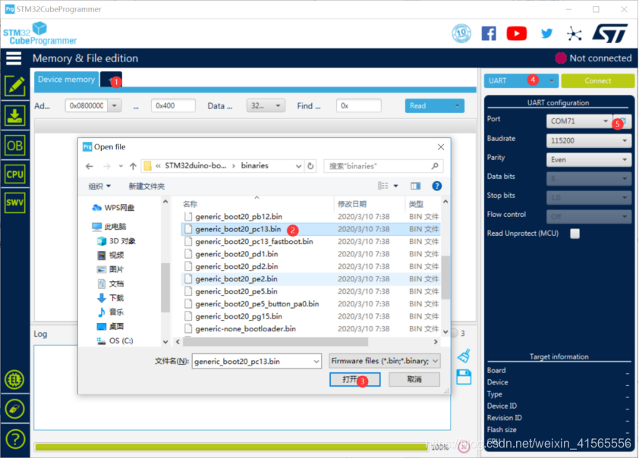Open dialog help blue question icon

pos(436,186)
